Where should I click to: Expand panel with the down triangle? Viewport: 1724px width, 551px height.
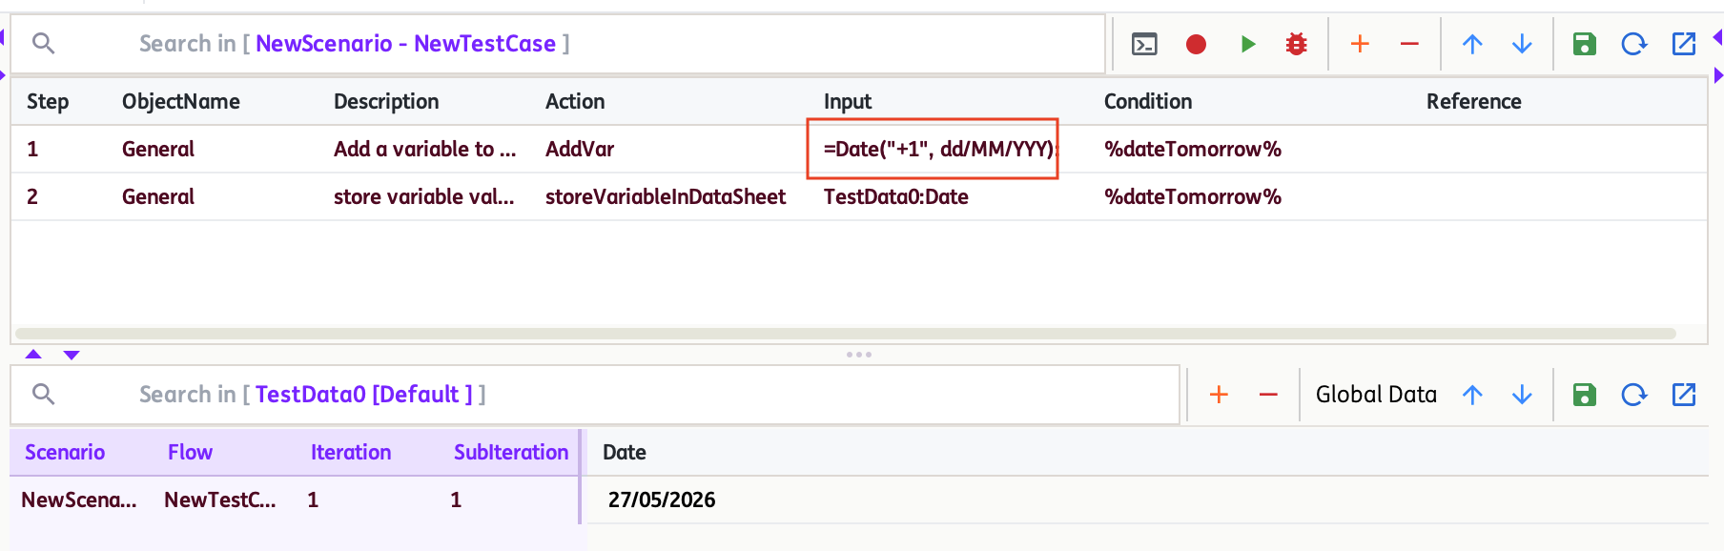pos(72,355)
